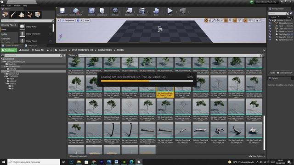The height and width of the screenshot is (165, 294).
Task: Click the navigate back arrow in Content Browser
Action: (x=48, y=50)
